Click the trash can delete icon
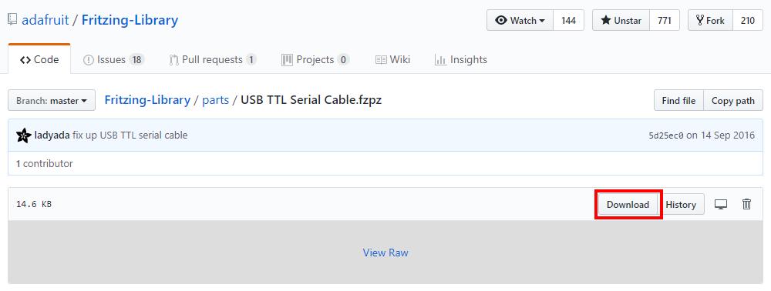This screenshot has height=291, width=771. [x=746, y=204]
